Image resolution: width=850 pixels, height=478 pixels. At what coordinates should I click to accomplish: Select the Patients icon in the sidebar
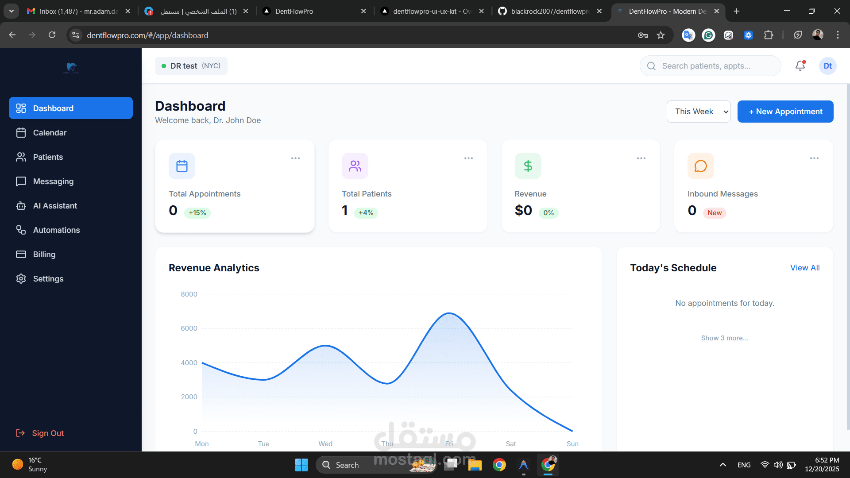21,157
